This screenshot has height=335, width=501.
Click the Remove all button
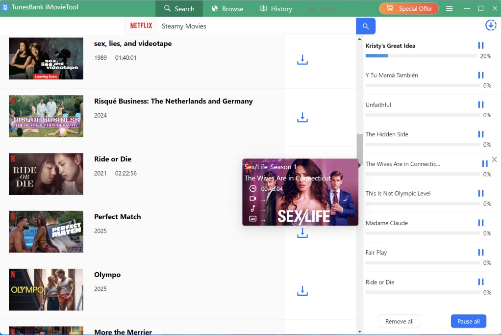(399, 321)
